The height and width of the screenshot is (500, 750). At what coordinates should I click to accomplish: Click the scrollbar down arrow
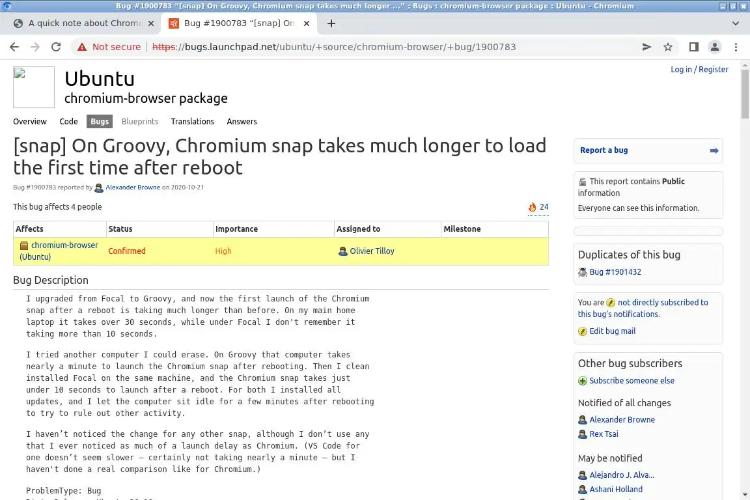(745, 495)
